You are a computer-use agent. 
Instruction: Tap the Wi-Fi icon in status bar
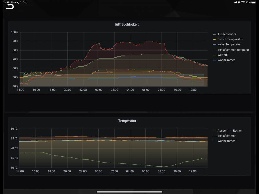pyautogui.click(x=239, y=2)
